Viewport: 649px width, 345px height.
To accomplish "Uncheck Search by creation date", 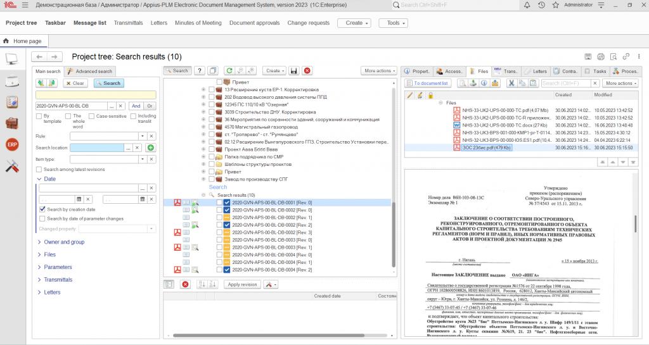I will coord(42,210).
